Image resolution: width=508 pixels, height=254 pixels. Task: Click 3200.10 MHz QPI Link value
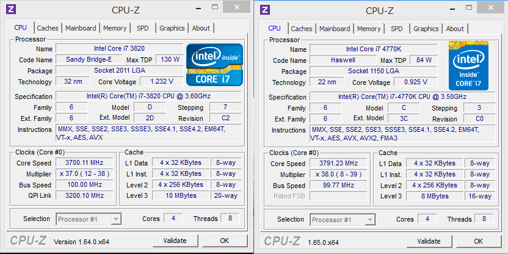[84, 195]
